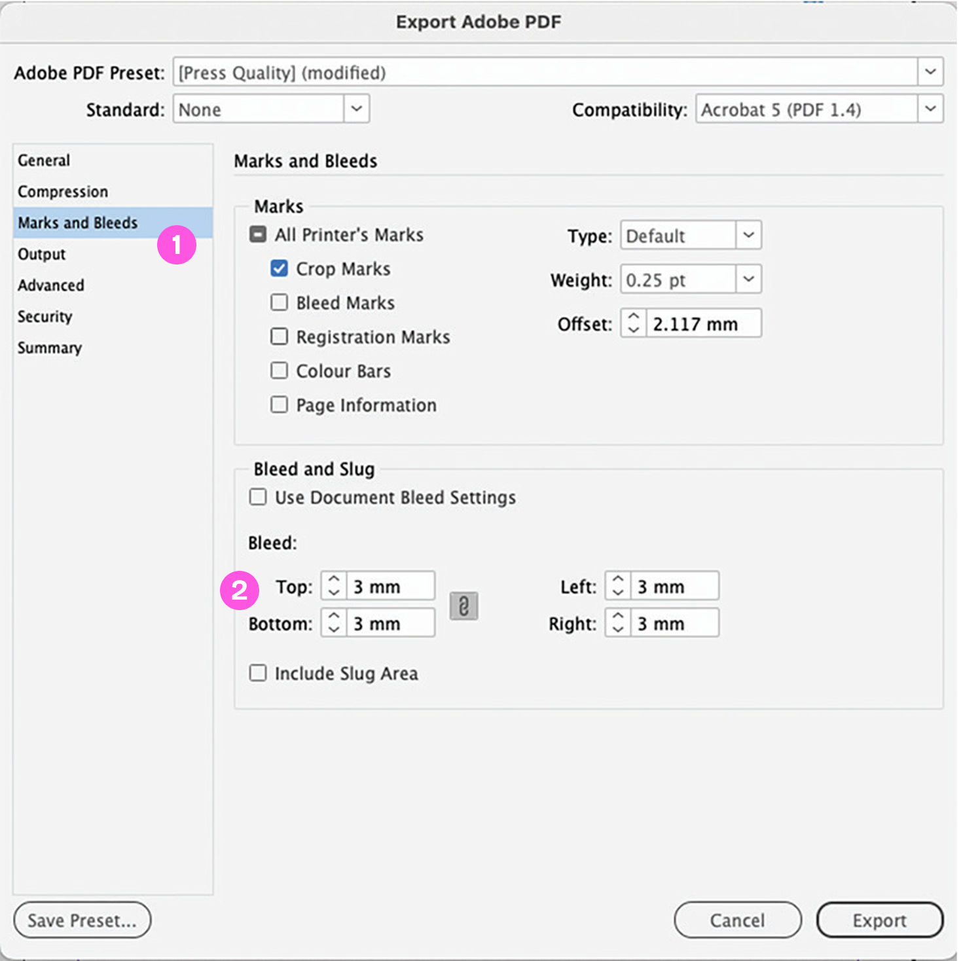
Task: Decrease the Right bleed value
Action: click(617, 628)
